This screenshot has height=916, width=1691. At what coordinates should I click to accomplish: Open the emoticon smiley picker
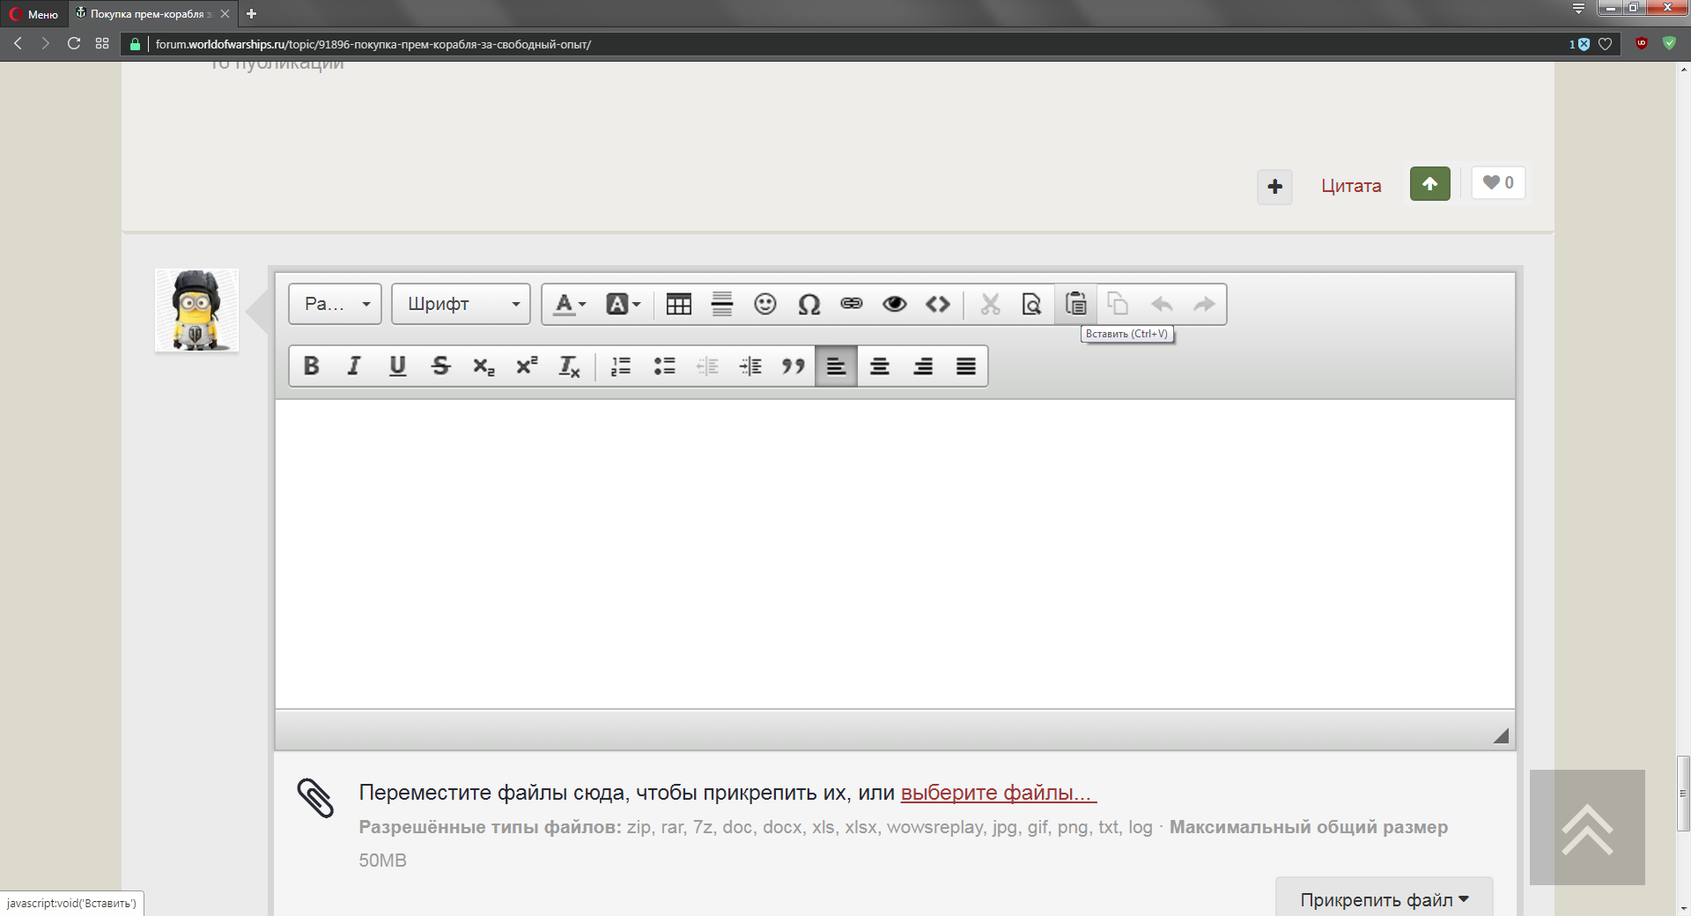(x=764, y=305)
